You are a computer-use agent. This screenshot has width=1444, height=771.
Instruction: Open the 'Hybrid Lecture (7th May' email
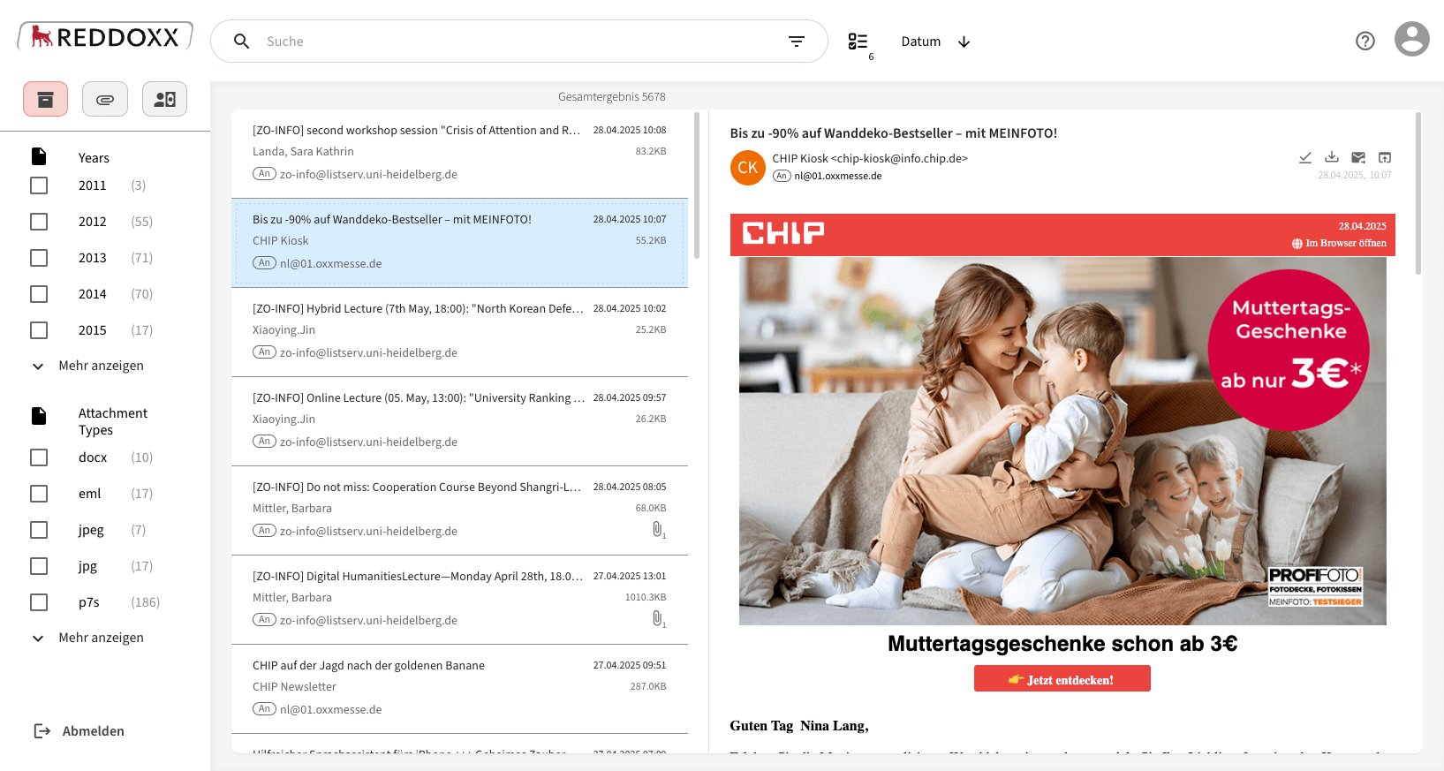point(459,332)
